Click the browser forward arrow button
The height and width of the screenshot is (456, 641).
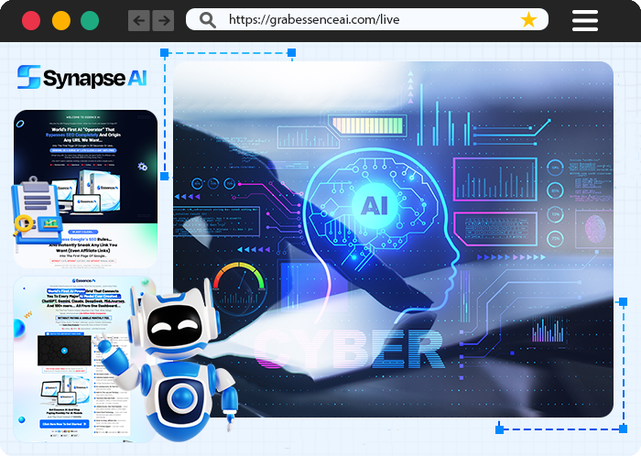pyautogui.click(x=163, y=20)
